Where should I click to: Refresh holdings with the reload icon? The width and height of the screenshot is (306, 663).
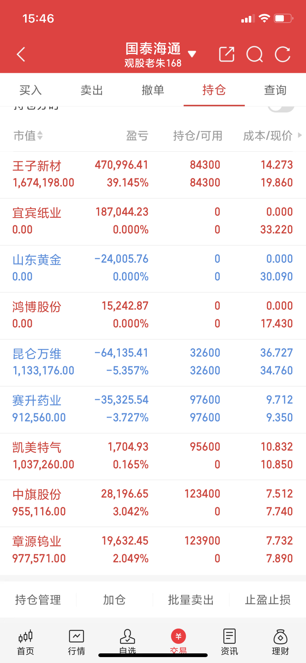click(x=283, y=54)
